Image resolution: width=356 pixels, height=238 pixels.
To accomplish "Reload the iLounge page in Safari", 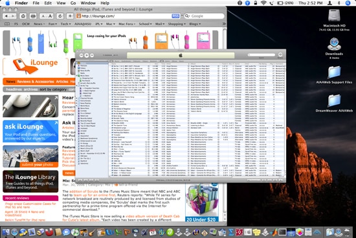I will (60, 16).
